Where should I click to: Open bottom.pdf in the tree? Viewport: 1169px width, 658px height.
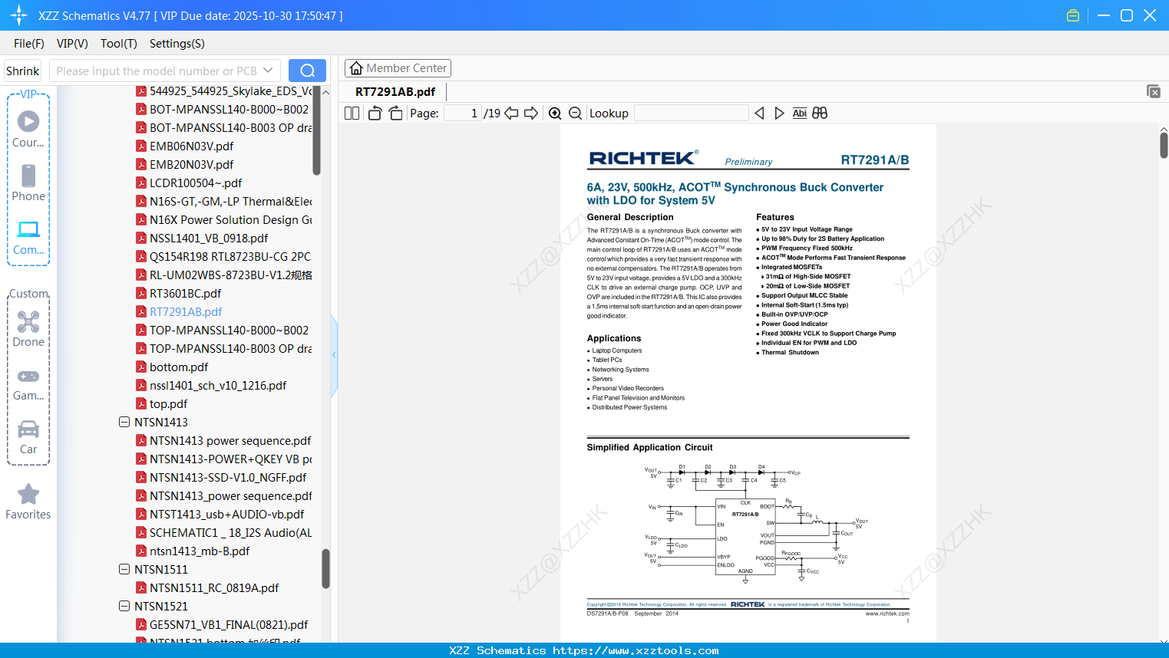(x=179, y=367)
